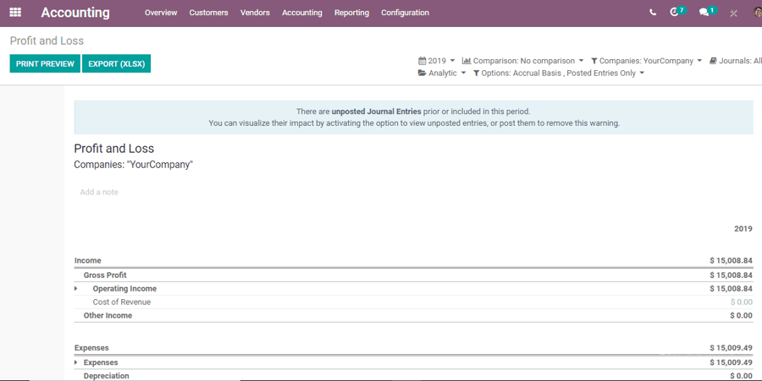This screenshot has height=381, width=762.
Task: Expand the Expenses sub-row arrow
Action: click(76, 362)
